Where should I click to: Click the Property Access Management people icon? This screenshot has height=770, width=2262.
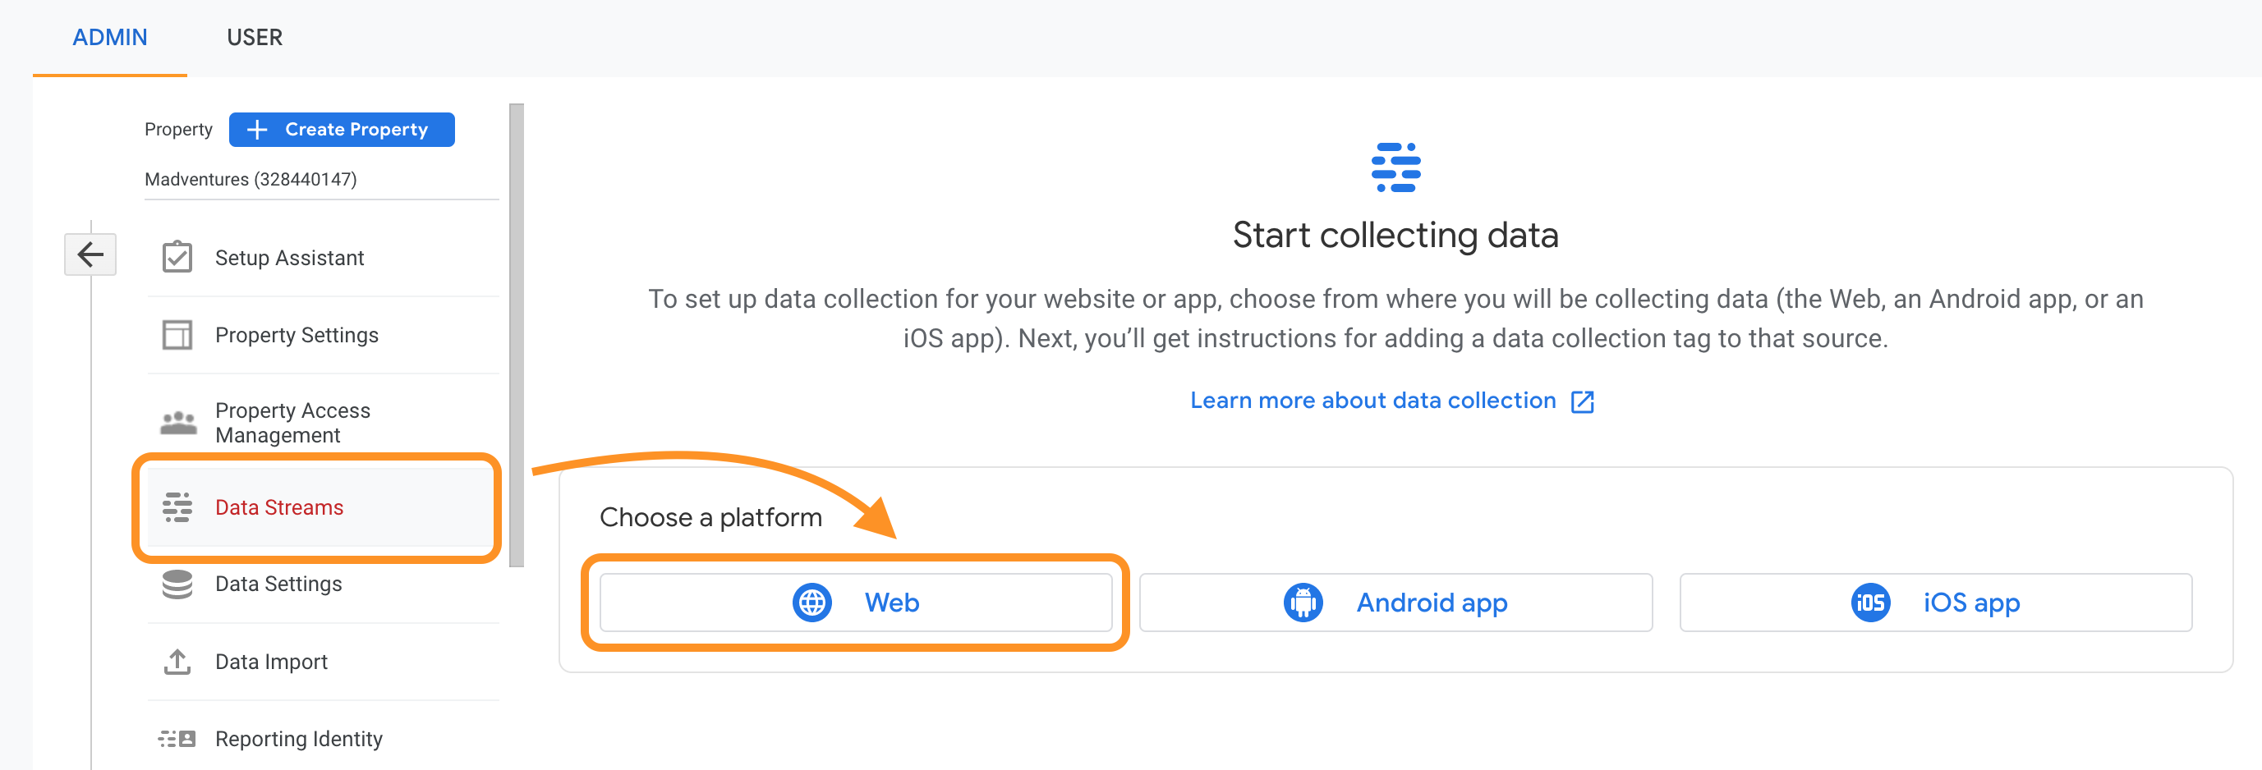pos(178,422)
